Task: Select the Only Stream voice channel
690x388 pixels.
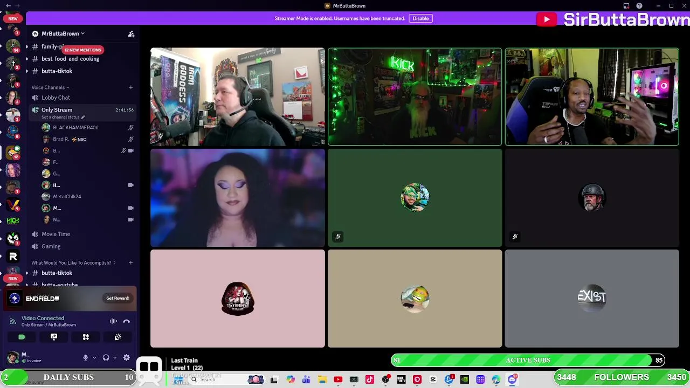Action: click(x=57, y=110)
